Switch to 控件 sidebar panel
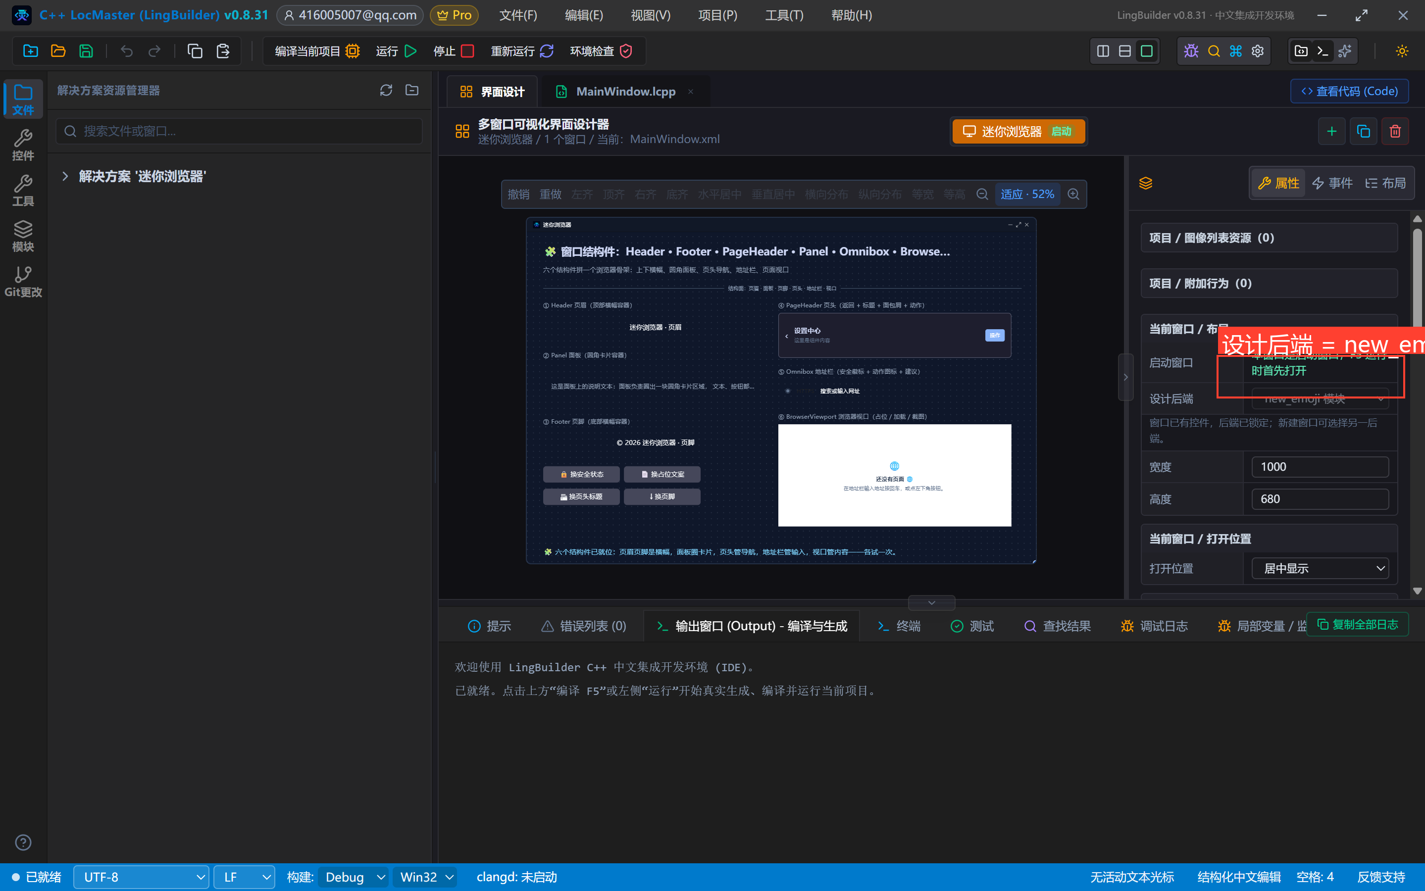This screenshot has height=891, width=1425. pos(23,145)
